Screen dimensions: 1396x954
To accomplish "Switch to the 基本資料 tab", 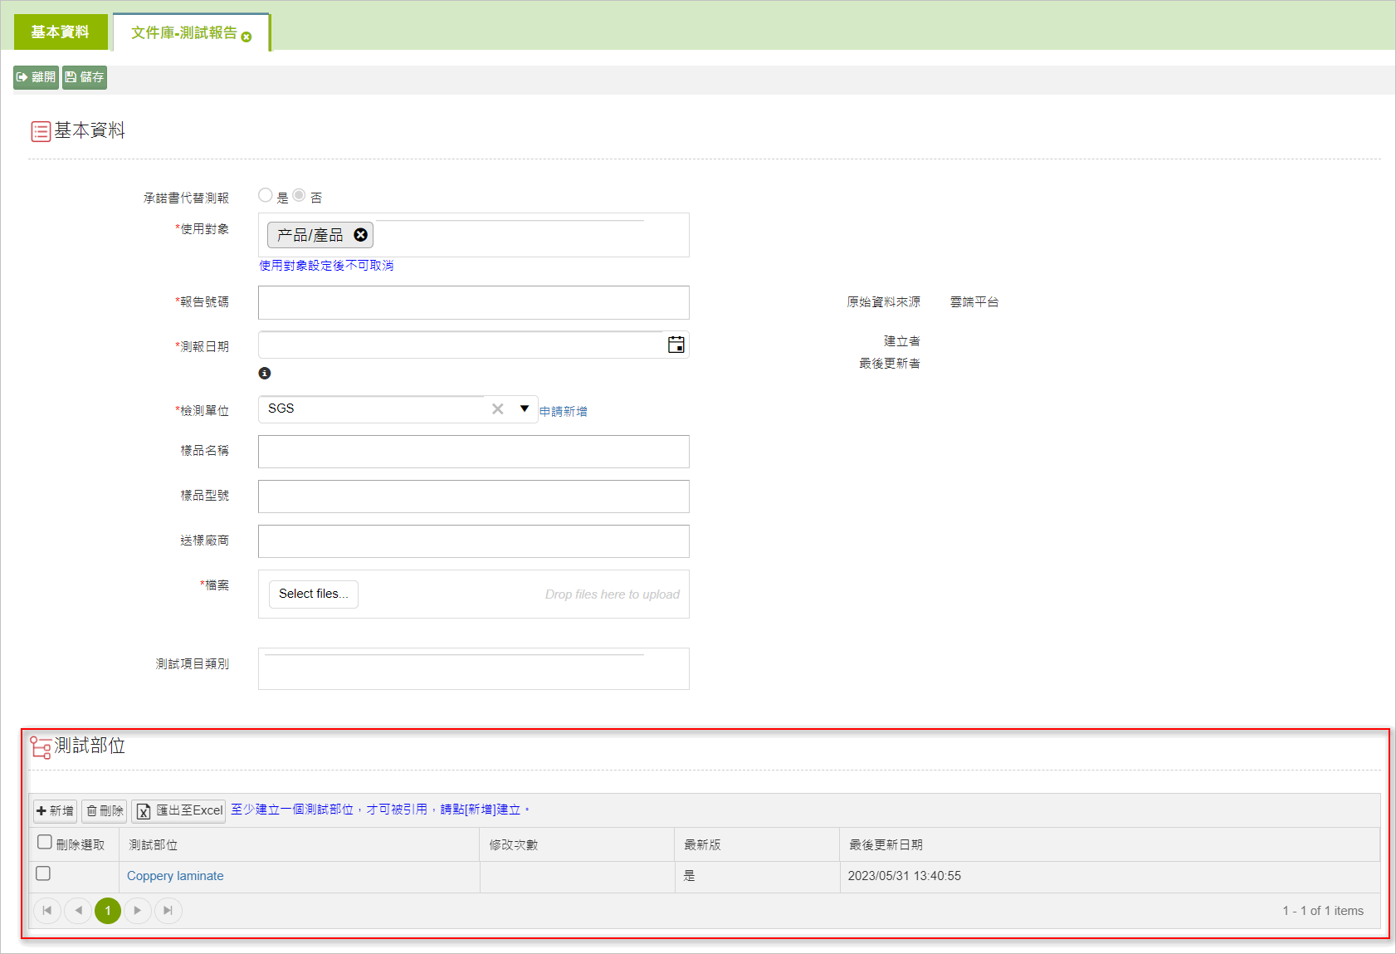I will pos(61,32).
